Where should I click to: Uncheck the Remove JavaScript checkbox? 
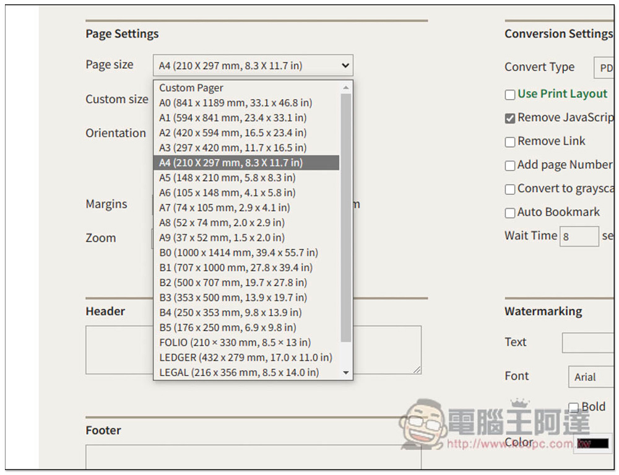tap(510, 118)
